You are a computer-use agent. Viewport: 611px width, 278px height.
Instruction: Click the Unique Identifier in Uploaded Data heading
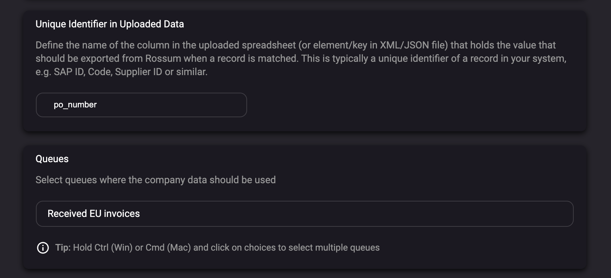point(109,24)
